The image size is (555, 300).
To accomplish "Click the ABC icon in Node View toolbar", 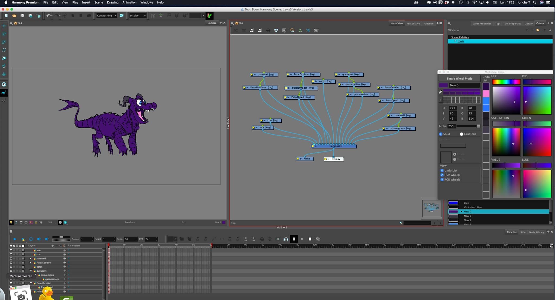I will [x=316, y=30].
